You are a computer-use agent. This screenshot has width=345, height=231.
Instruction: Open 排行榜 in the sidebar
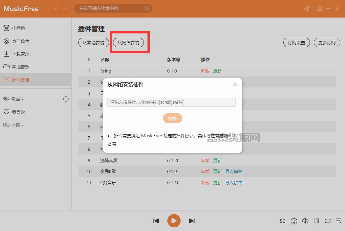pos(36,28)
